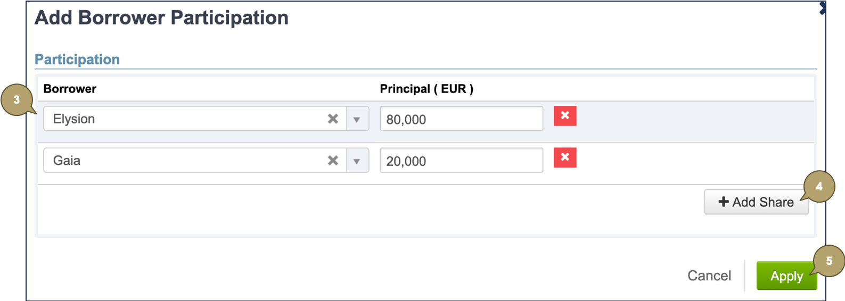Click the Participation section heading
Viewport: 845px width, 301px height.
pyautogui.click(x=77, y=60)
